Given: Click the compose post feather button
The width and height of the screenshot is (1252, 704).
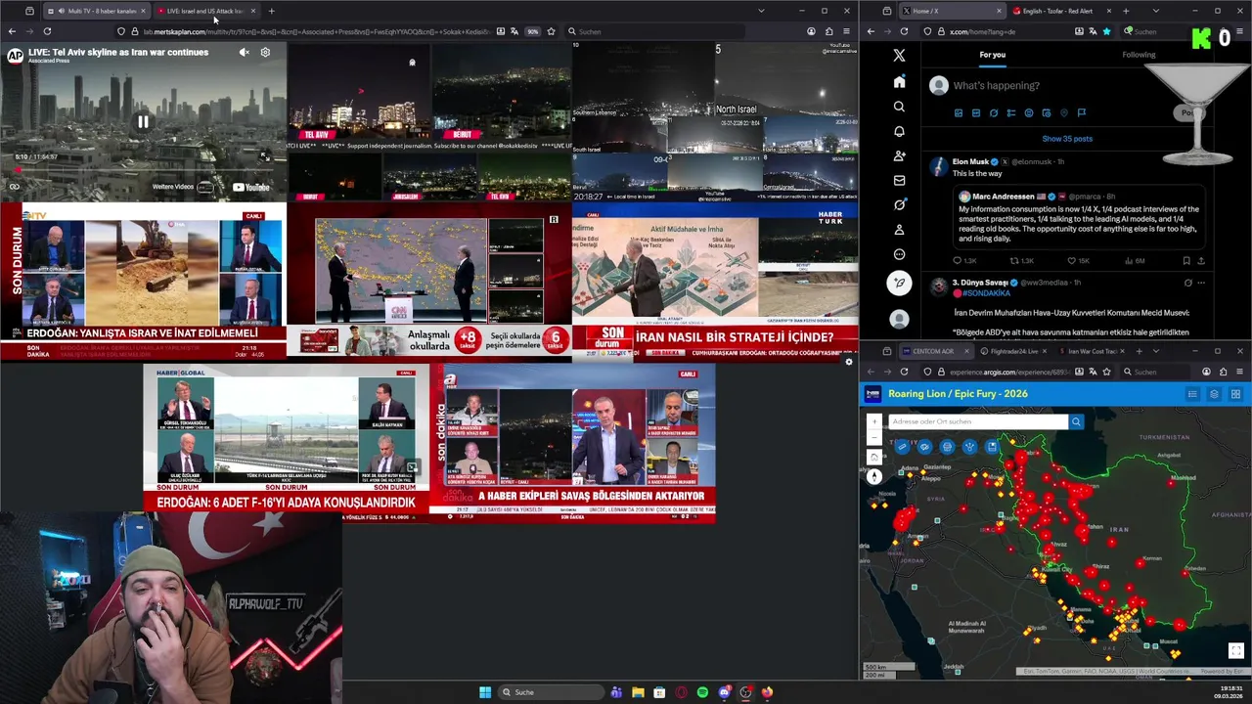Looking at the screenshot, I should [899, 283].
